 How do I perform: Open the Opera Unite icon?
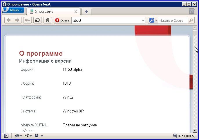[x=27, y=136]
